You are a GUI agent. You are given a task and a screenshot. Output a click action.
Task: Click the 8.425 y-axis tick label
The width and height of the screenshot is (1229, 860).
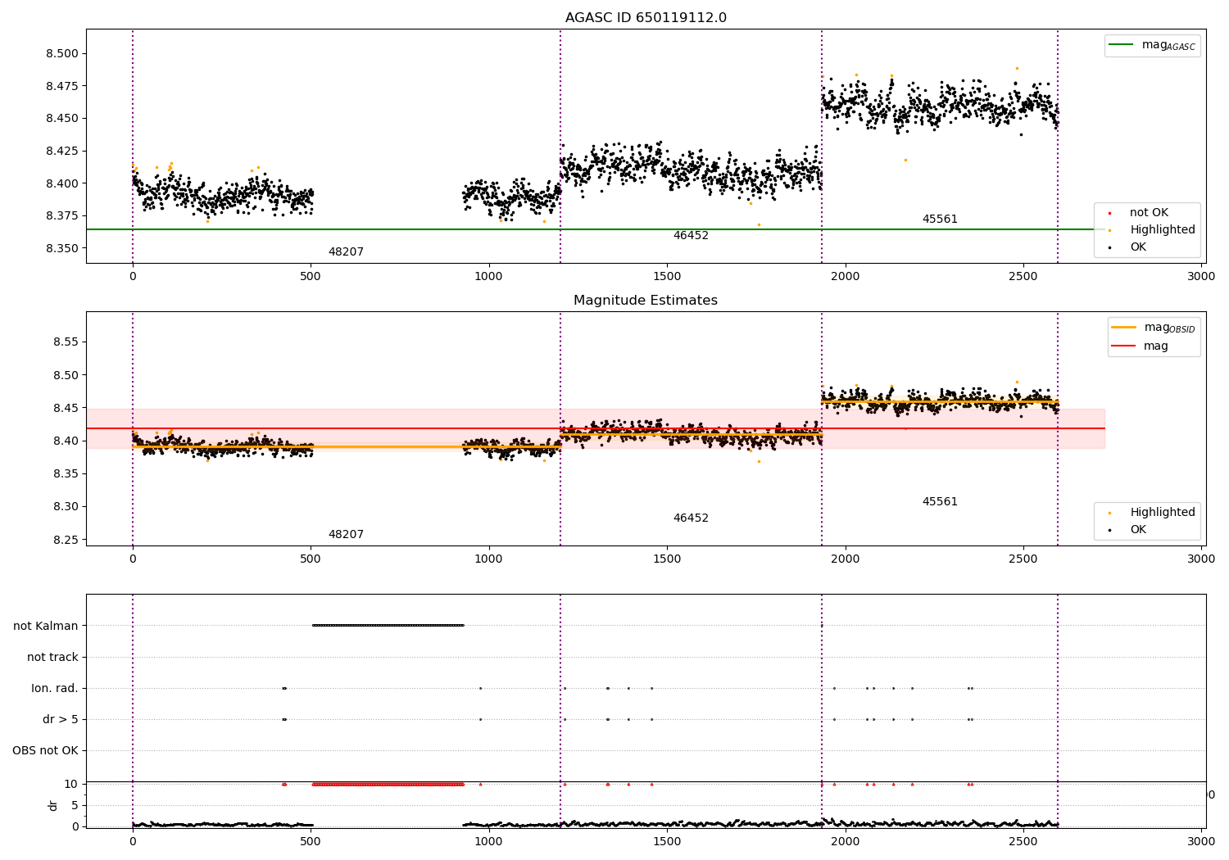[x=62, y=152]
